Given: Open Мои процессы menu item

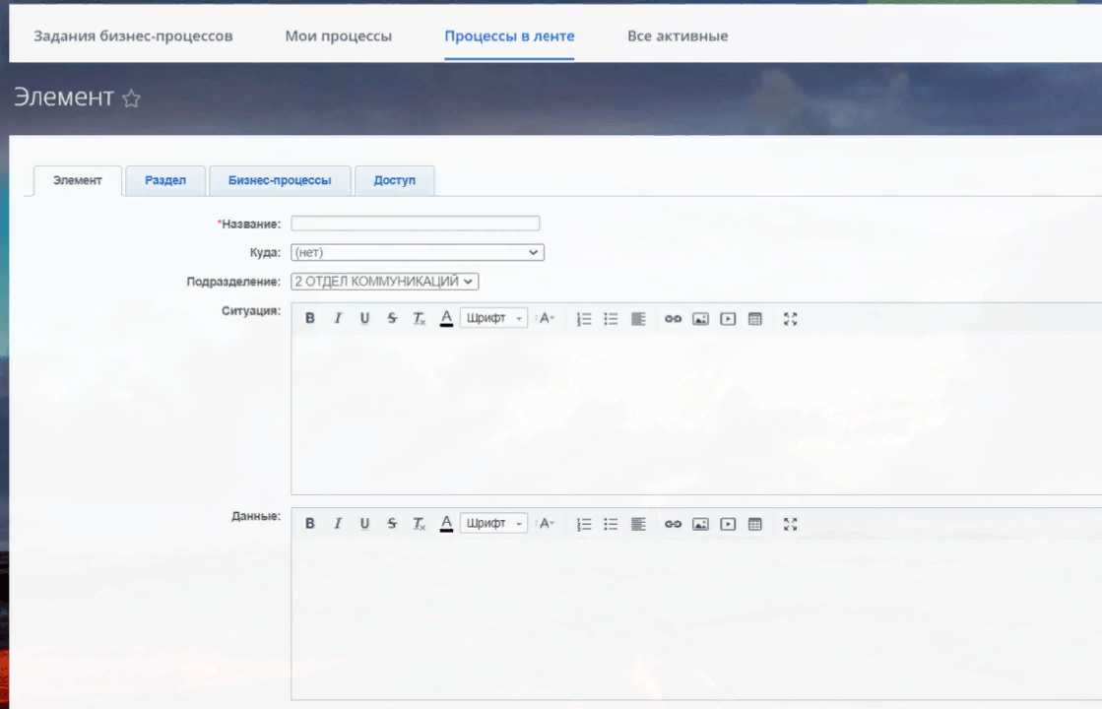Looking at the screenshot, I should [x=338, y=35].
